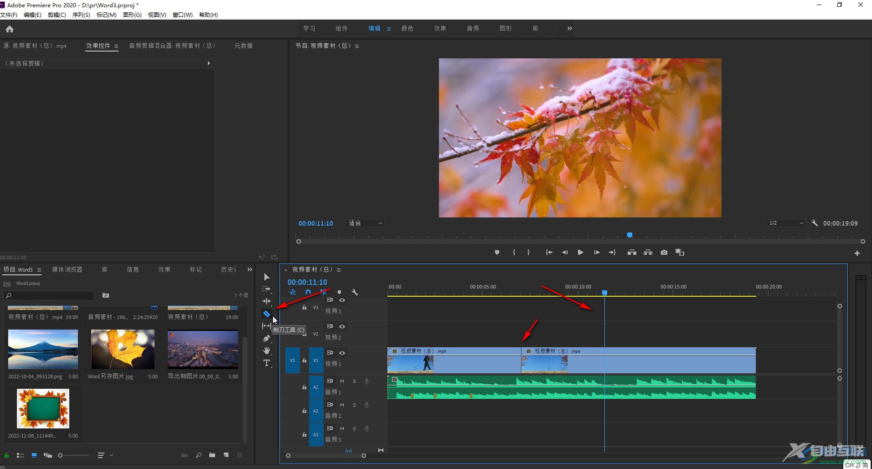Viewport: 872px width, 469px height.
Task: Open the 序列(S) menu
Action: coord(81,15)
